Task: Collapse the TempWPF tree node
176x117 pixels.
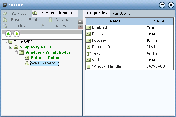Action: click(x=5, y=42)
